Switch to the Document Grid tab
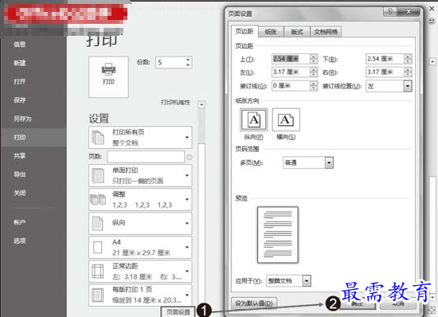Screen dimensions: 438x317 point(326,32)
